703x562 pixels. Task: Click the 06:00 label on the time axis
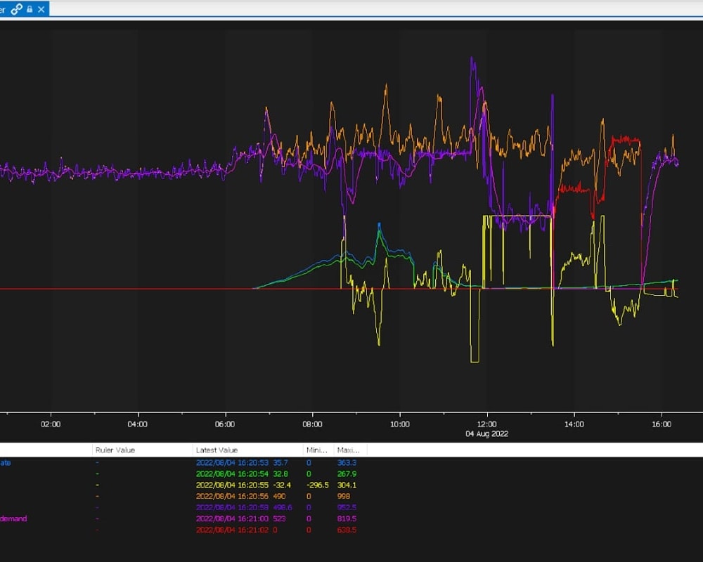pyautogui.click(x=225, y=424)
